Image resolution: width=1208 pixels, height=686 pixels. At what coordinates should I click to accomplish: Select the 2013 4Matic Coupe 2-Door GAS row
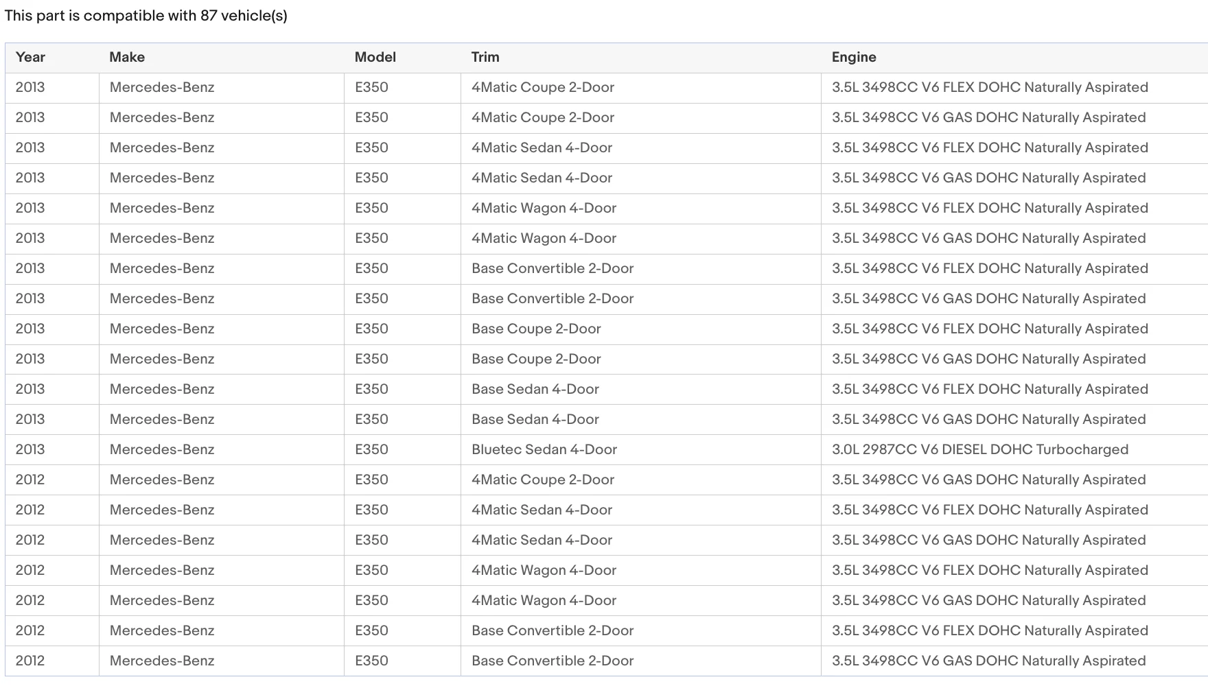coord(607,118)
